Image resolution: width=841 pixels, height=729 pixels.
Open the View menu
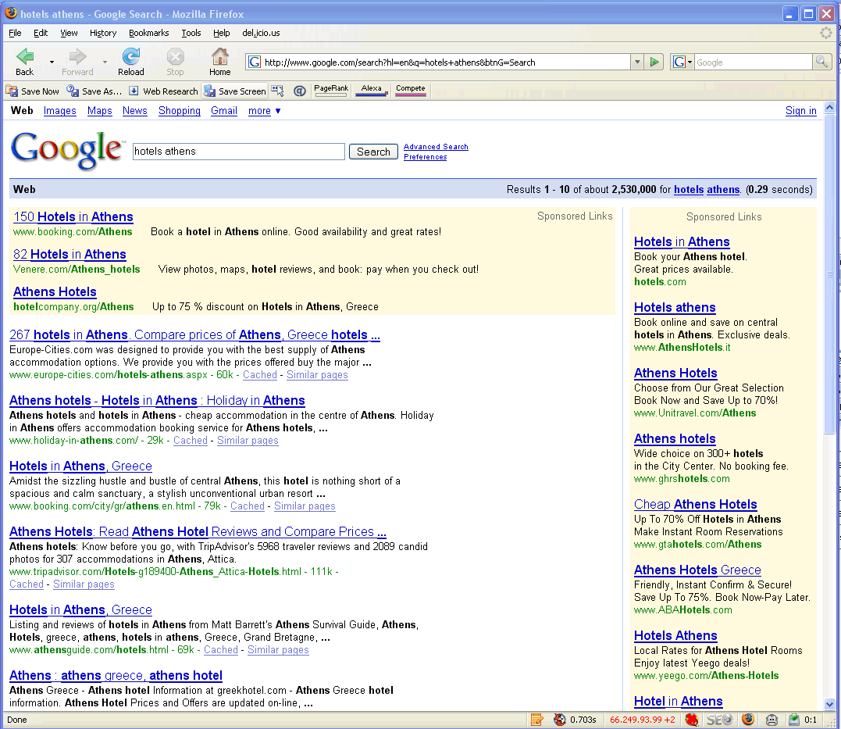coord(69,34)
